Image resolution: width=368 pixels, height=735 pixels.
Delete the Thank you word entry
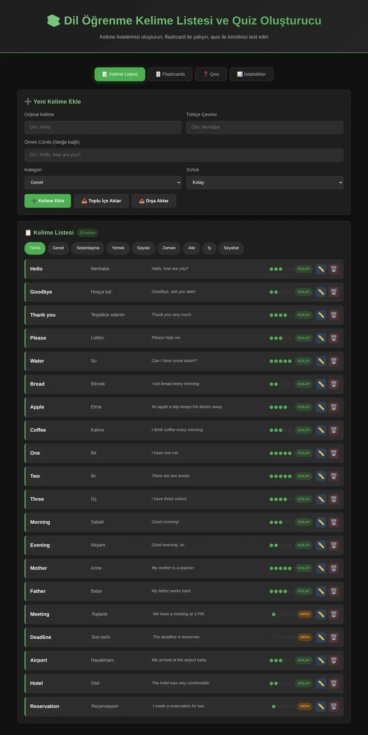[334, 315]
